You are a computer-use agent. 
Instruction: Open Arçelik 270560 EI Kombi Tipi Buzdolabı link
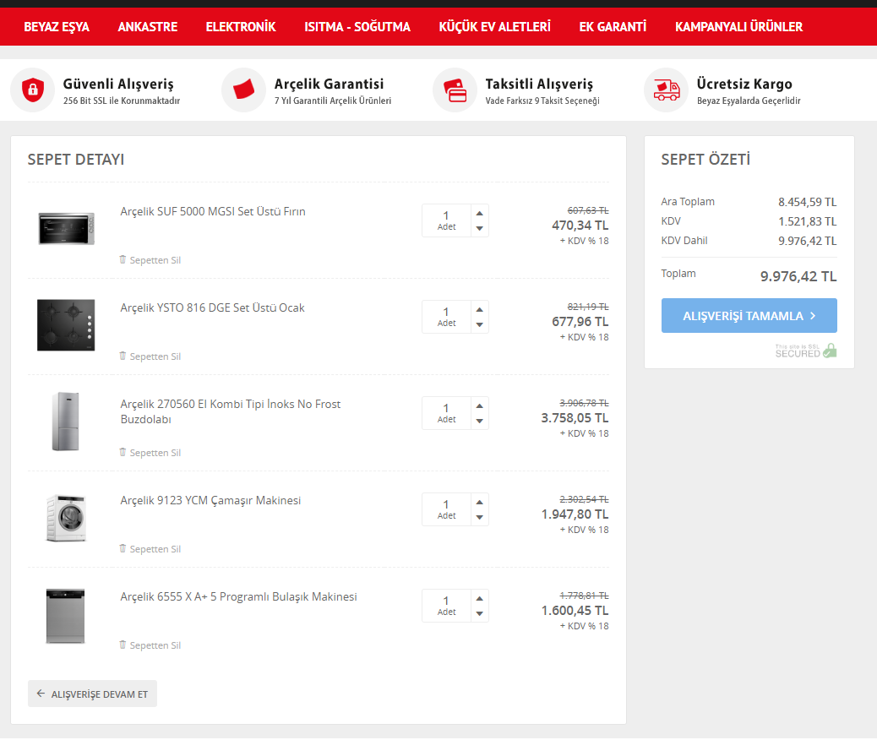(231, 411)
